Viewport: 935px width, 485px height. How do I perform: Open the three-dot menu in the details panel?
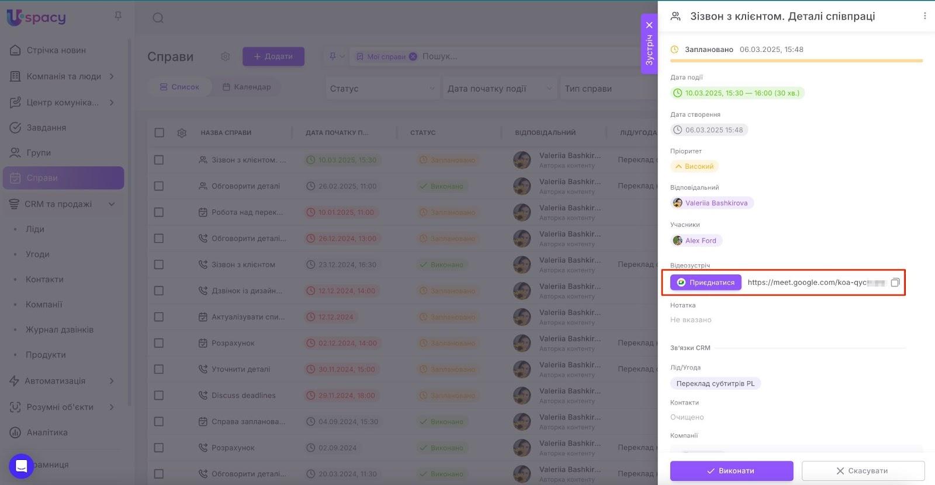coord(924,16)
